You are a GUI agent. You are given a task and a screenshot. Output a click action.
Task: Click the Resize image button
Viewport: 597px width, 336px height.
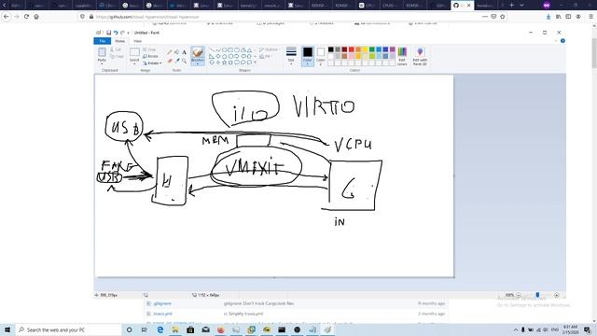coord(150,56)
